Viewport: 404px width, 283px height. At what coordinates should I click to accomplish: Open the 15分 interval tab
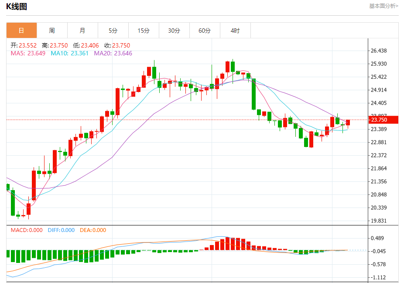(144, 31)
